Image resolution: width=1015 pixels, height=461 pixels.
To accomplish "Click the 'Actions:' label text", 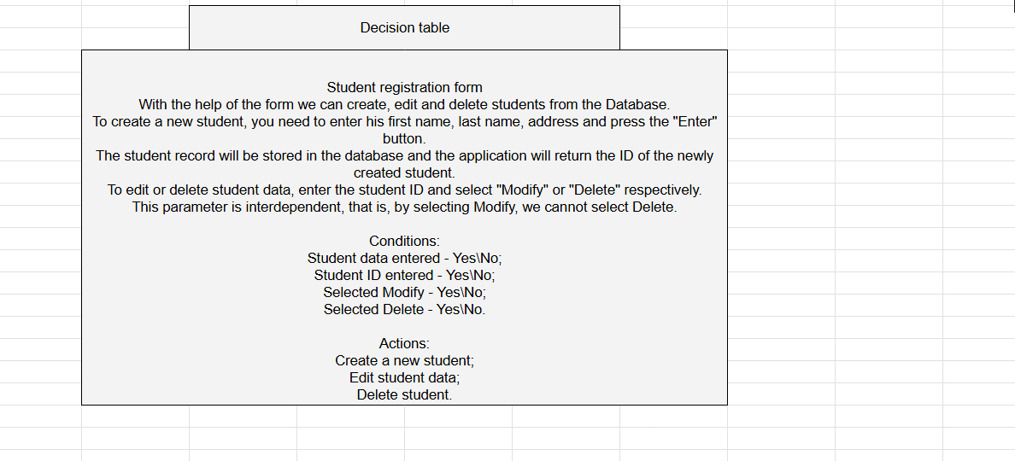I will point(404,343).
